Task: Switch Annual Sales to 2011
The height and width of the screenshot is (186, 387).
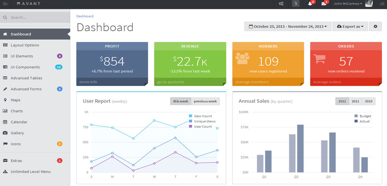Action: tap(355, 101)
